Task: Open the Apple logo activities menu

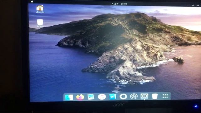Action: coord(32,1)
